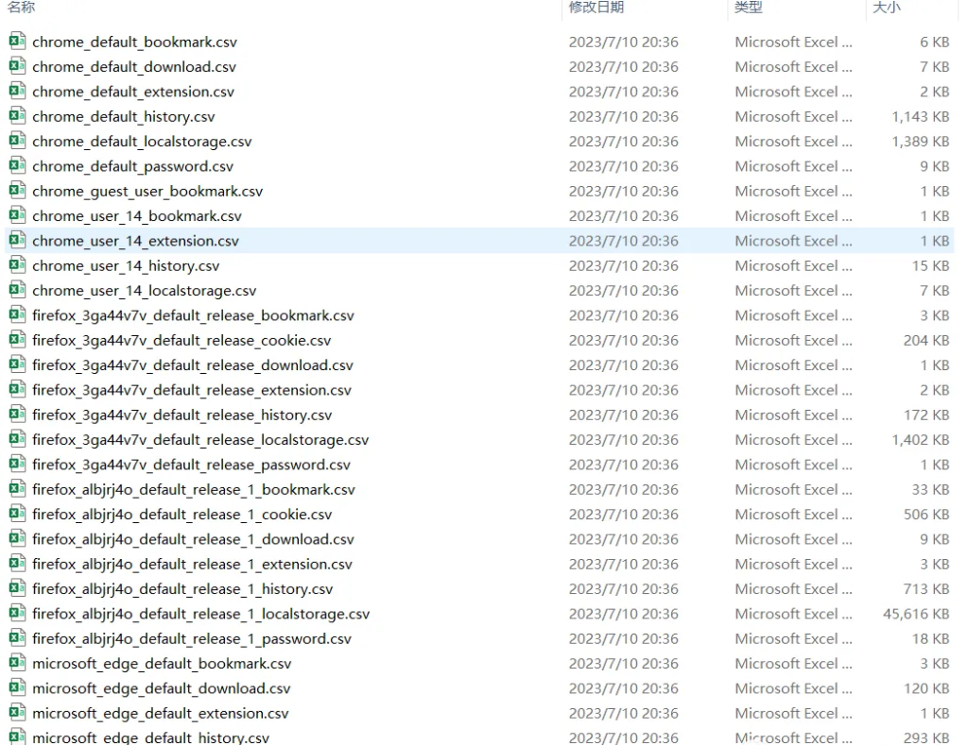This screenshot has height=745, width=968.
Task: Click the icon of firefox_3ga44v7v_default_release_history.csv
Action: (x=17, y=415)
